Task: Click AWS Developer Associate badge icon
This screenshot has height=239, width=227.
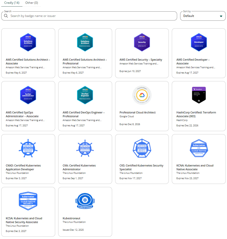Action: pos(199,42)
